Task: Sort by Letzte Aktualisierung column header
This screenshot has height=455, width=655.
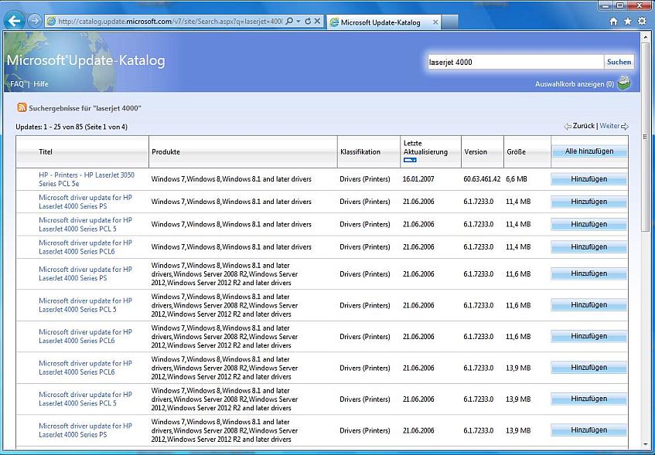Action: [x=425, y=148]
